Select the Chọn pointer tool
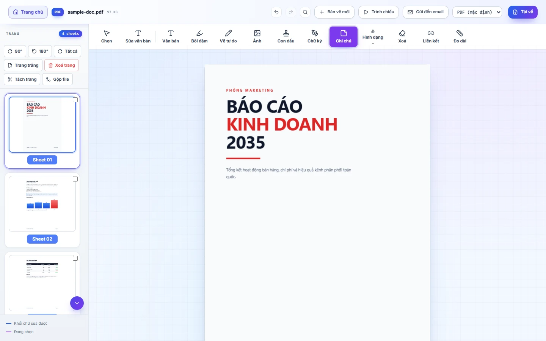 pos(107,37)
